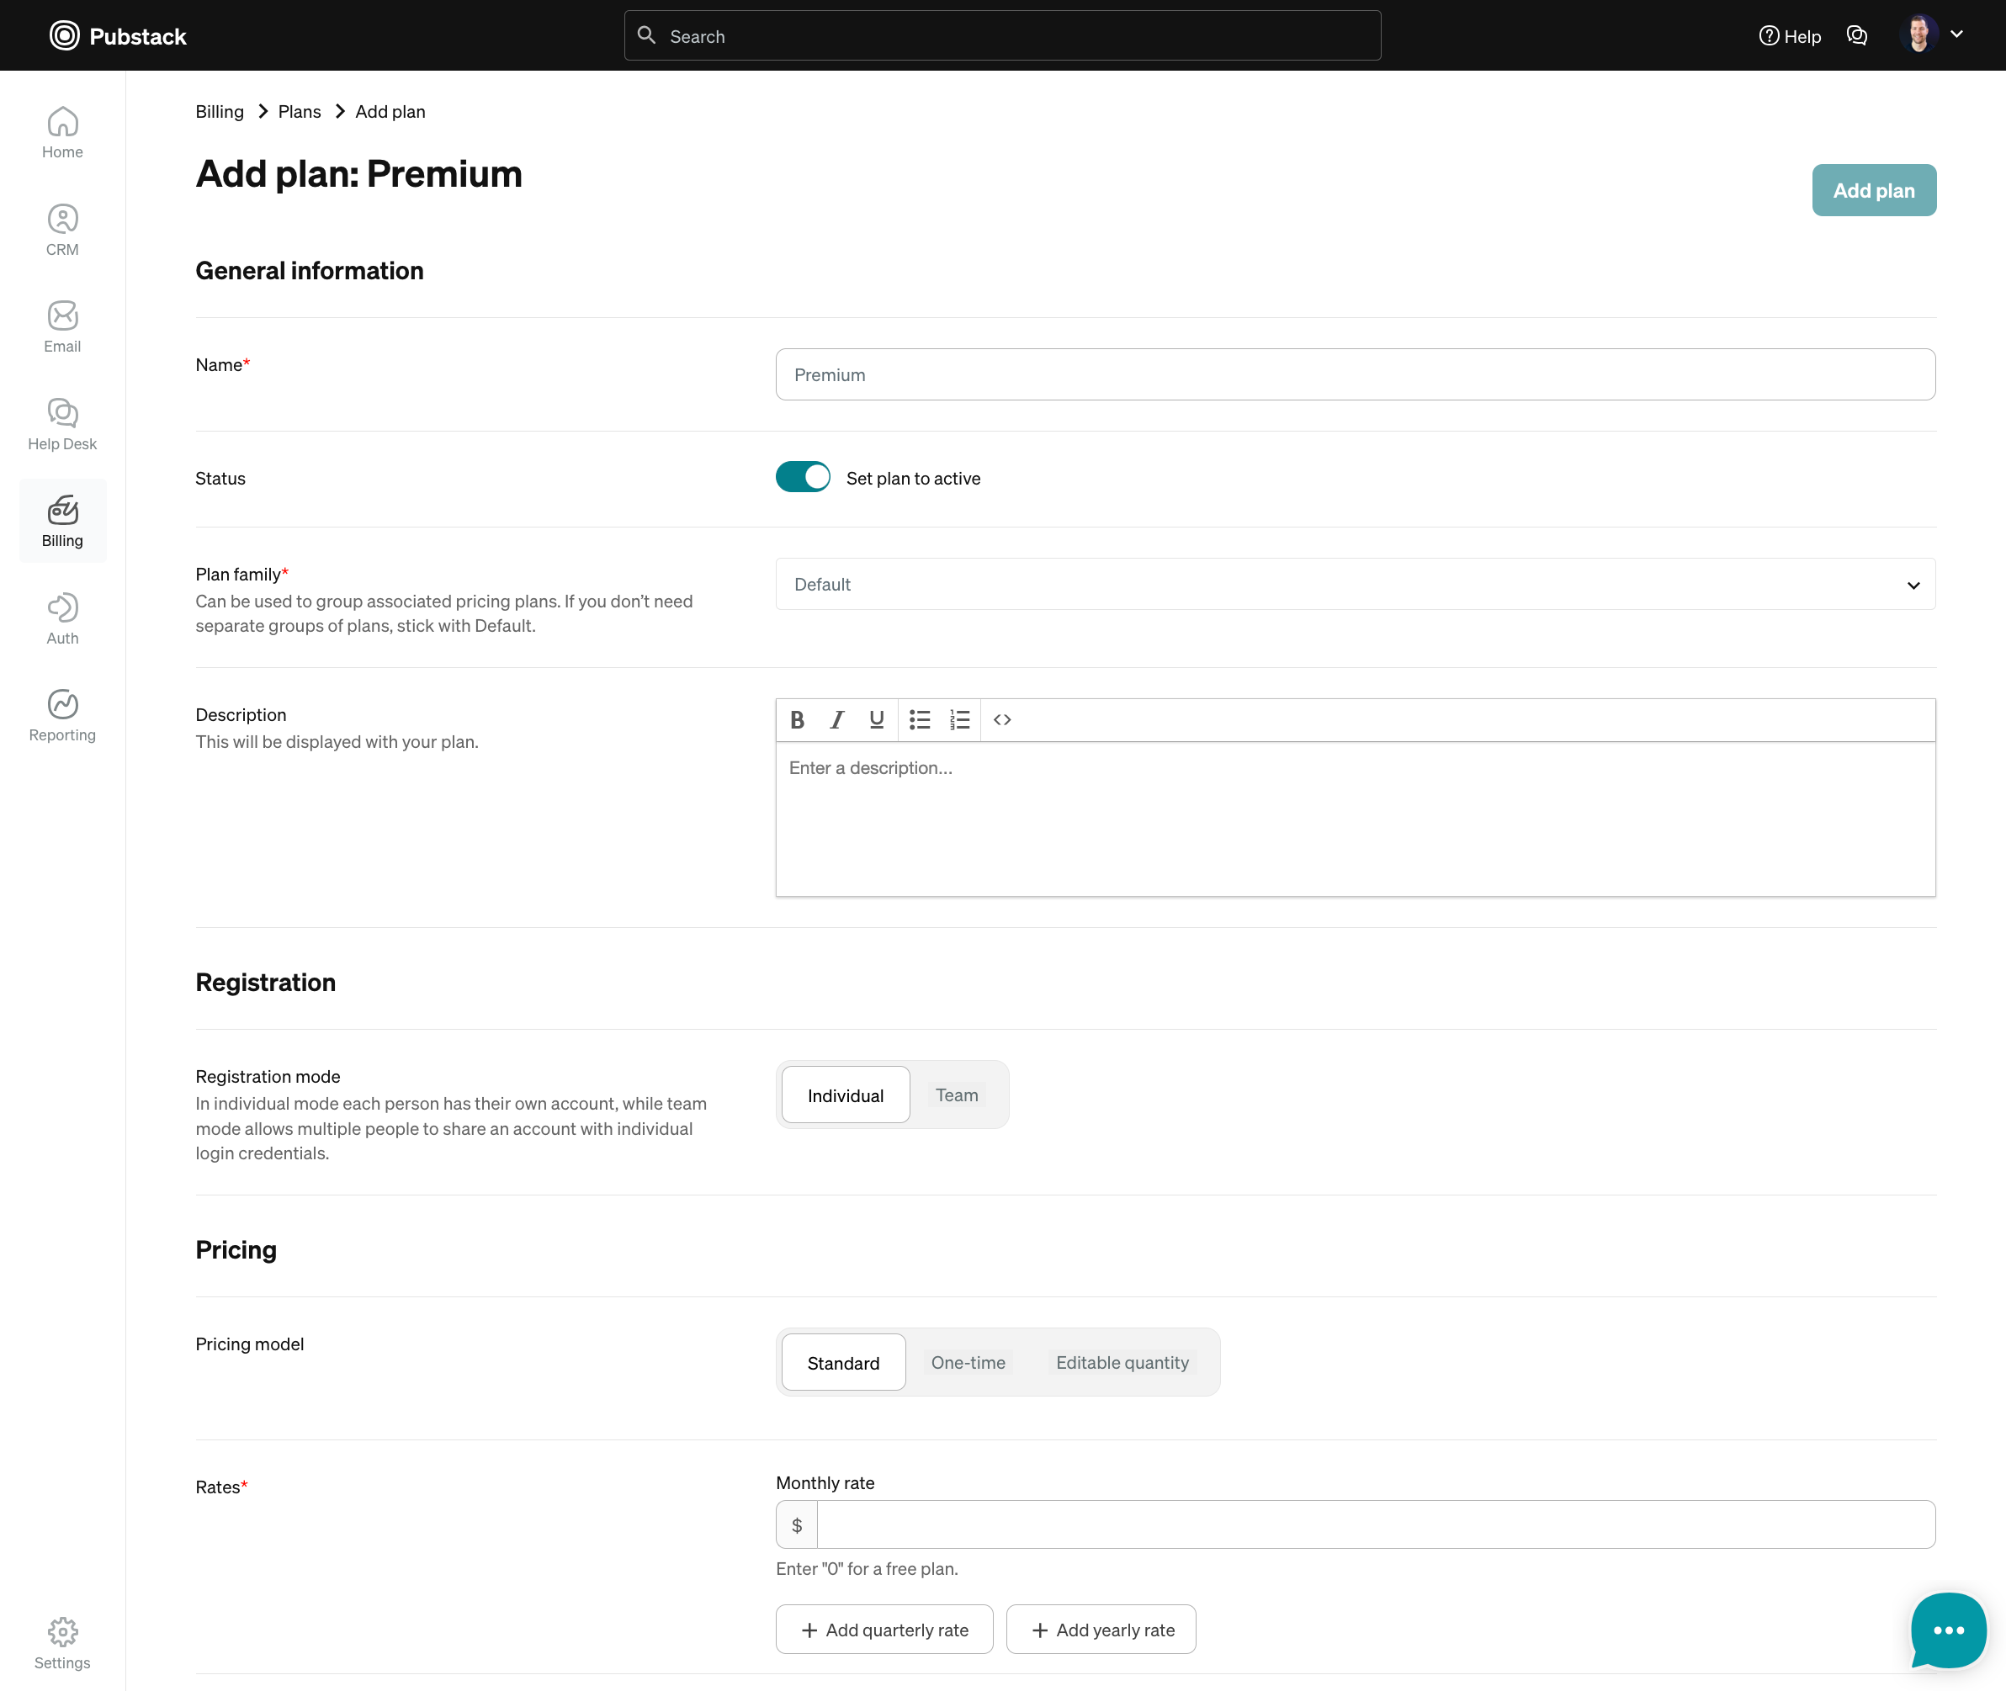Insert a bulleted list in description
The image size is (2006, 1691).
[x=920, y=720]
